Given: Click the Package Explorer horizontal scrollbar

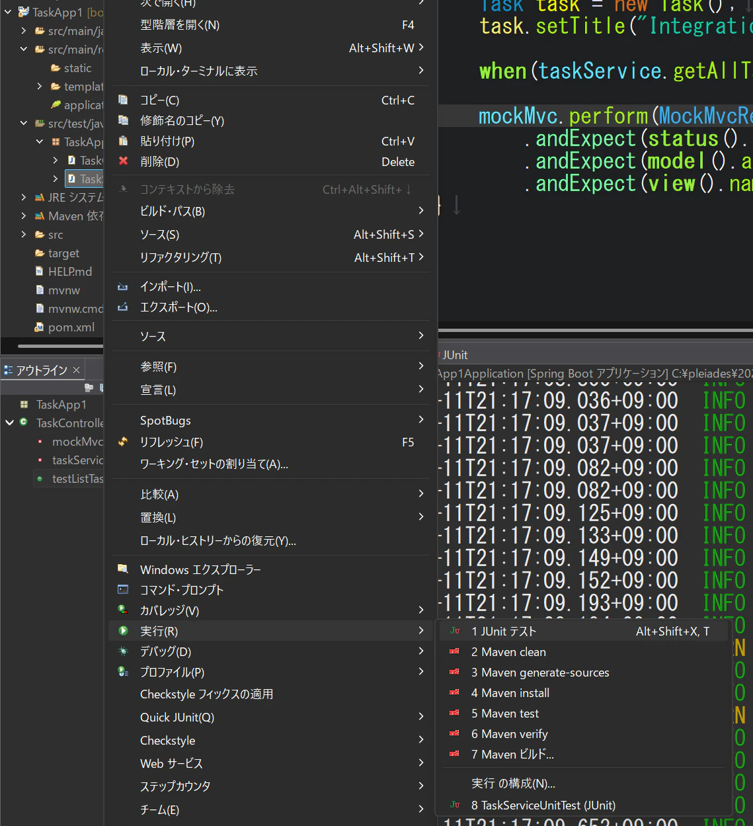Looking at the screenshot, I should click(59, 346).
